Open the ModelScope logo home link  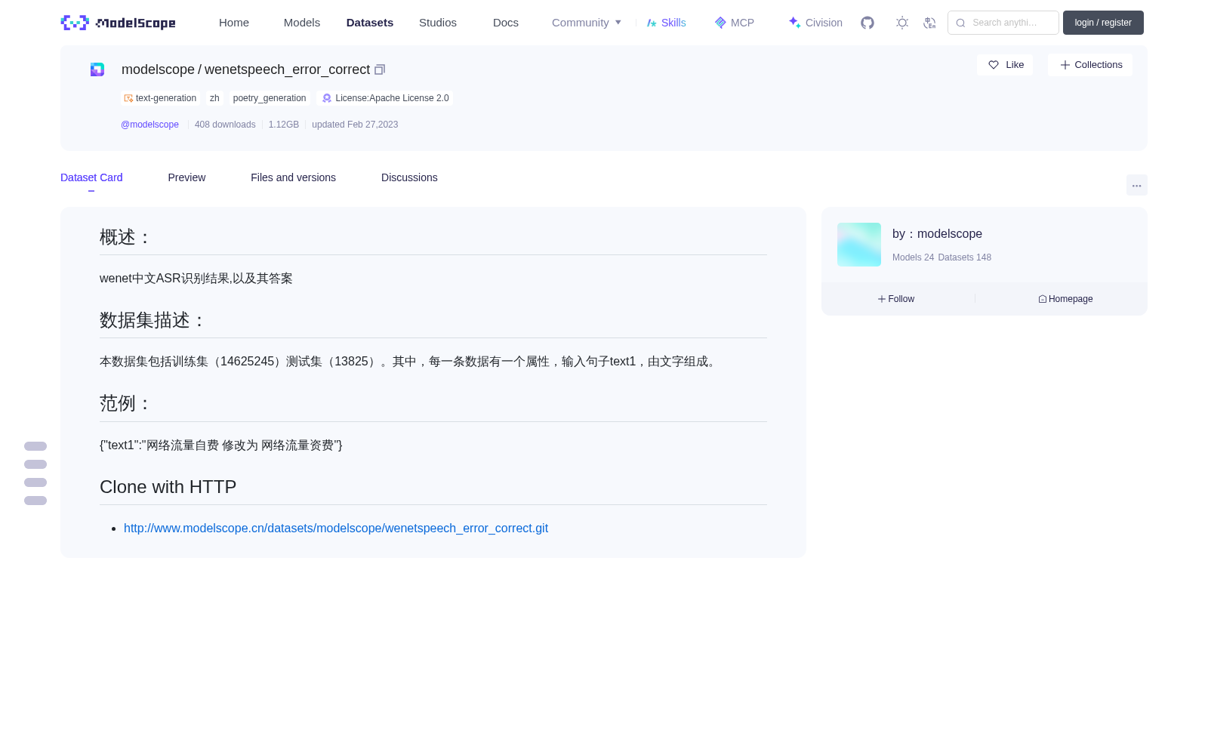point(118,23)
